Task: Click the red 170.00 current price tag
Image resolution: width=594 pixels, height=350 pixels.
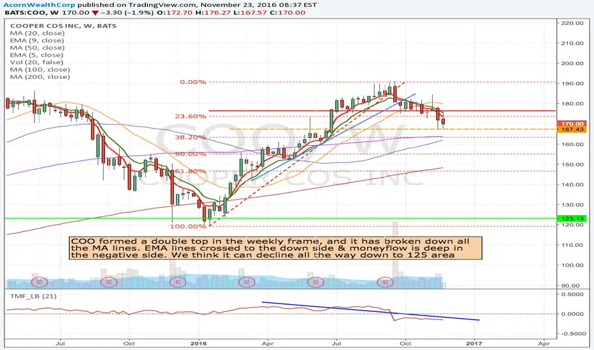Action: click(x=572, y=123)
